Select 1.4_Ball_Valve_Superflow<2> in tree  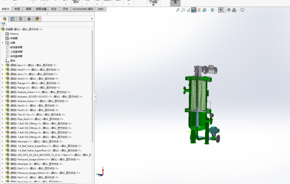pyautogui.click(x=46, y=150)
